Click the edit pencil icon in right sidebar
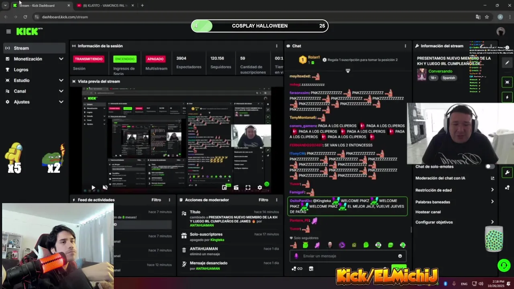The width and height of the screenshot is (514, 289). coord(507,63)
